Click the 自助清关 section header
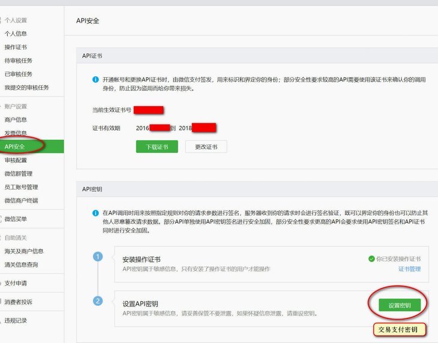Image resolution: width=438 pixels, height=343 pixels. click(16, 238)
